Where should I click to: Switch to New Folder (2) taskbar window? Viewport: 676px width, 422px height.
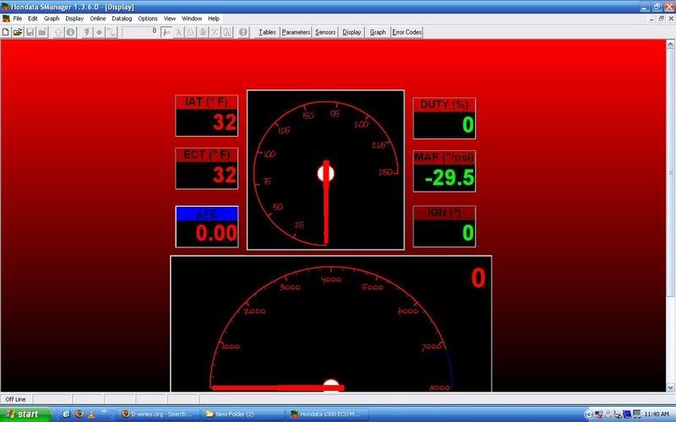pyautogui.click(x=241, y=414)
